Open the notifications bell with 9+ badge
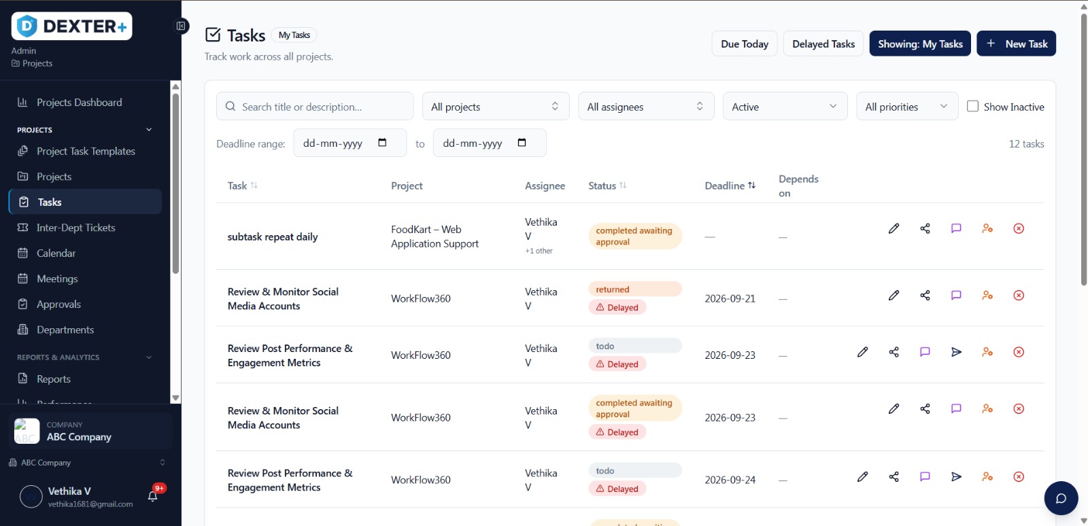This screenshot has width=1088, height=526. tap(153, 496)
